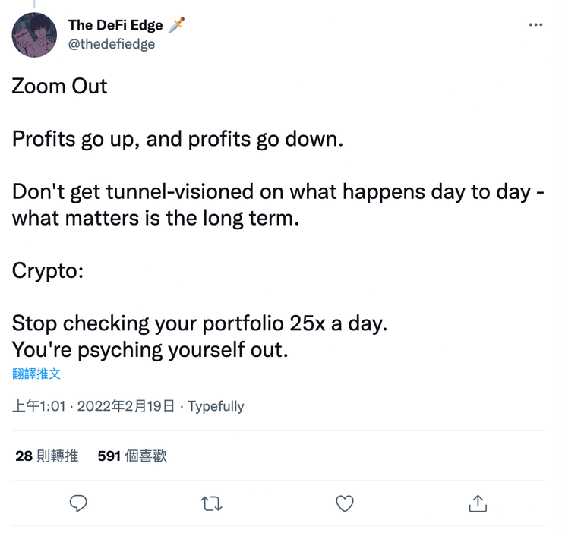Click the dagger emoji next to the name
The image size is (562, 533).
pyautogui.click(x=177, y=25)
